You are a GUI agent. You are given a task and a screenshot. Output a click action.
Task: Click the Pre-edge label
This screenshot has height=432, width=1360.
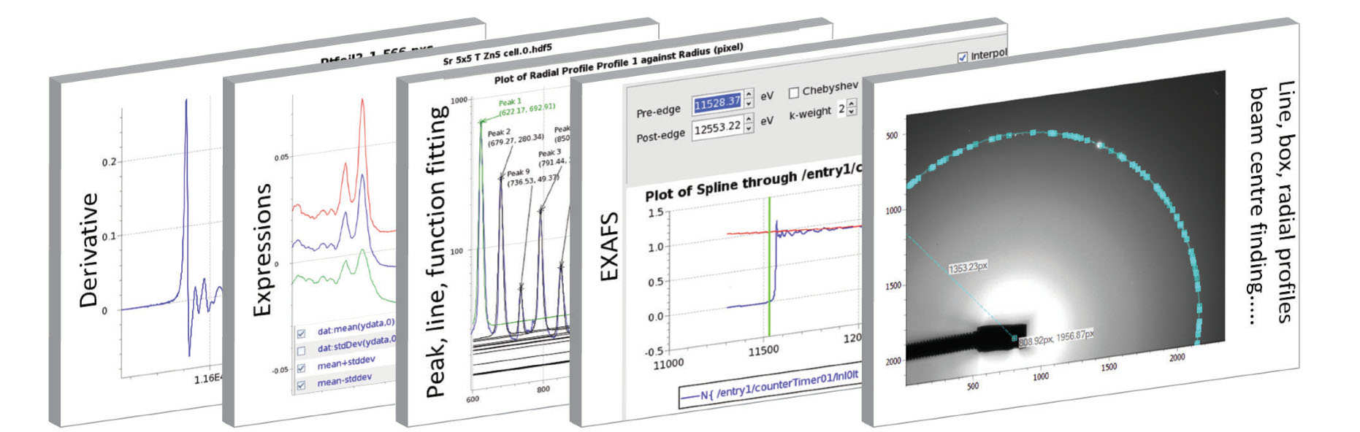(658, 111)
